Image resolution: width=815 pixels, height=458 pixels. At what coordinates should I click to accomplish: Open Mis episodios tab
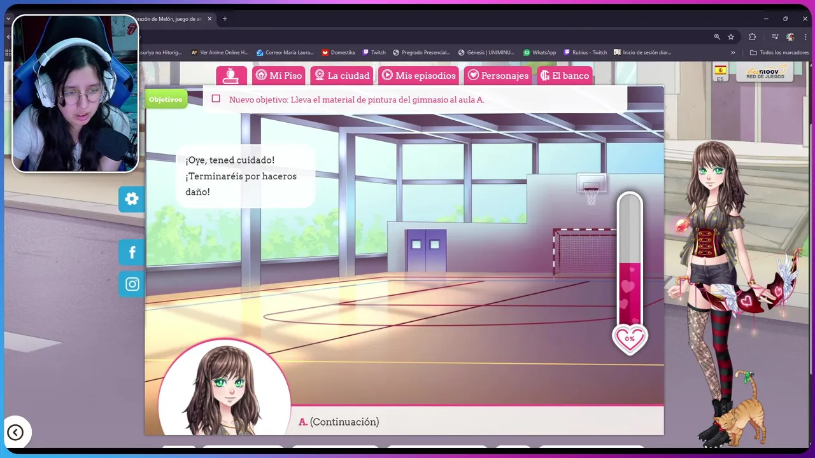(x=419, y=76)
